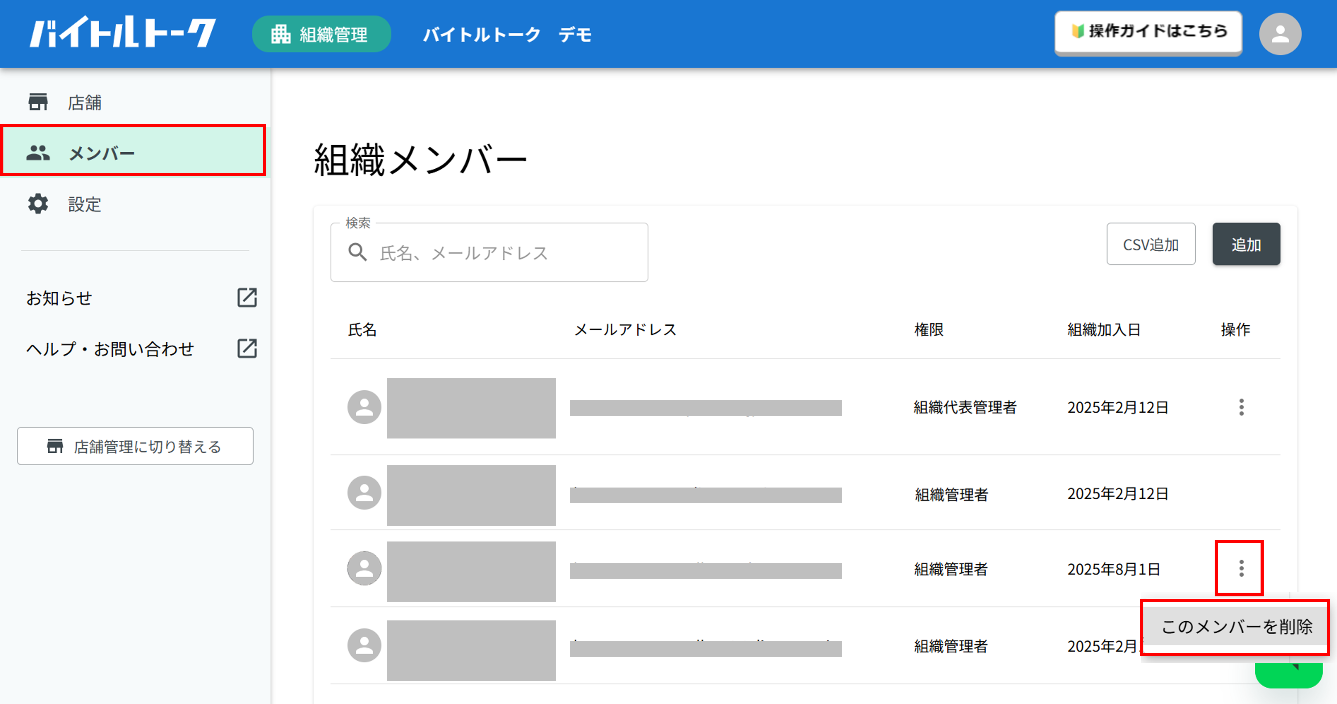Focus the 氏名、メールアドレス search field
The height and width of the screenshot is (704, 1337).
tap(489, 252)
